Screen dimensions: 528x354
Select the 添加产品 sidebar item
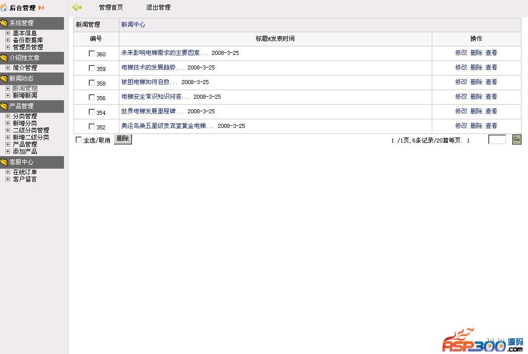pos(25,152)
